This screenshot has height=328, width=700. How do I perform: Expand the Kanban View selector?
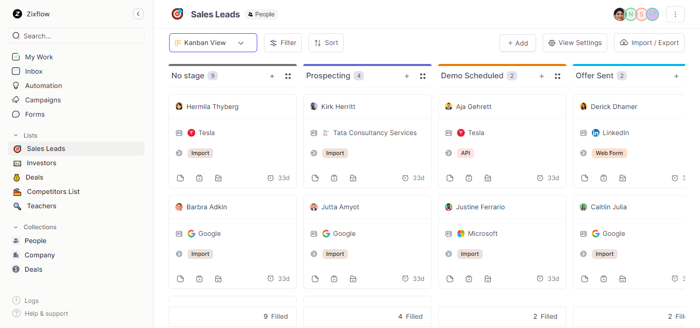241,43
